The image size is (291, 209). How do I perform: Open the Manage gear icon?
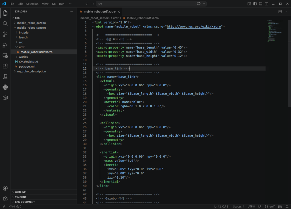5,199
